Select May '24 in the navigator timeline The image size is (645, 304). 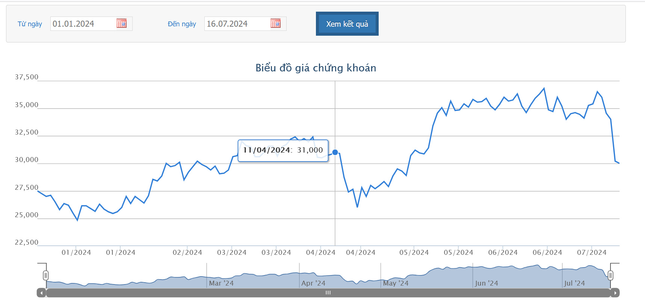coord(396,283)
